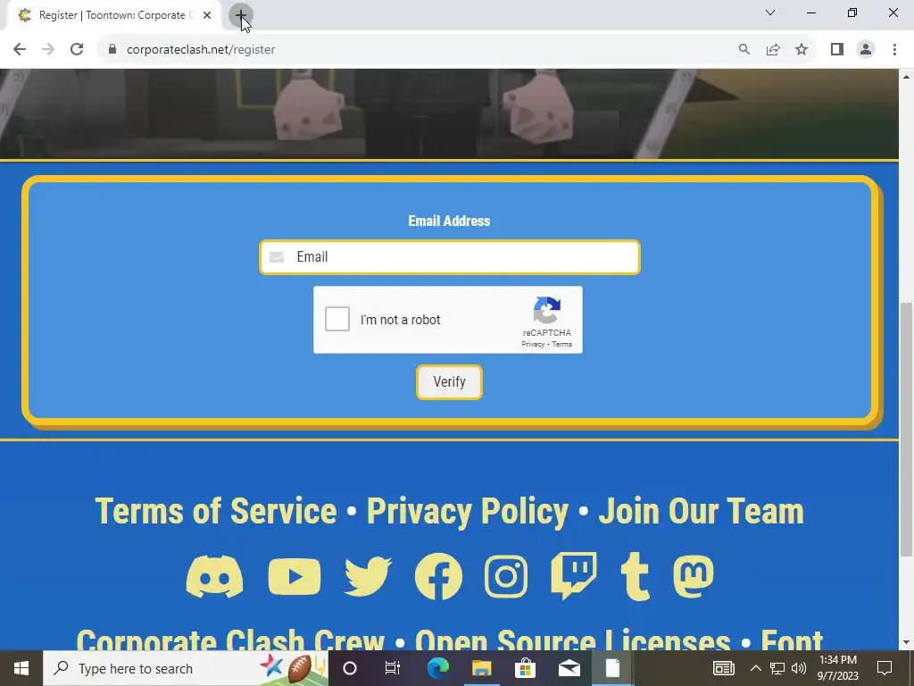914x686 pixels.
Task: Click the reCAPTCHA logo
Action: (x=547, y=310)
